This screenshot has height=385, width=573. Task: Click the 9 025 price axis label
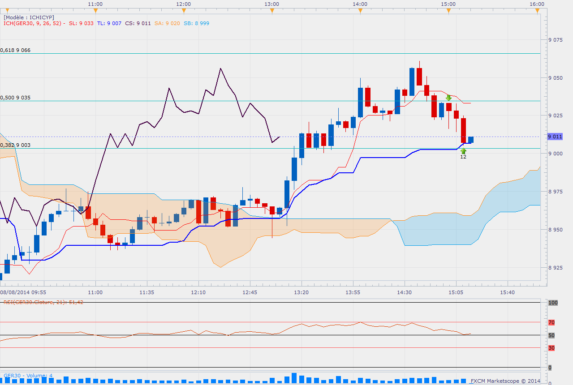tap(556, 115)
